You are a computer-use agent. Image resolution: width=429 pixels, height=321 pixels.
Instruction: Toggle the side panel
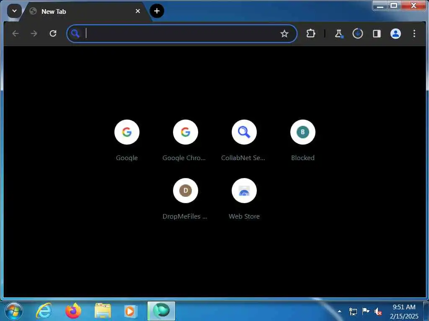pyautogui.click(x=377, y=33)
